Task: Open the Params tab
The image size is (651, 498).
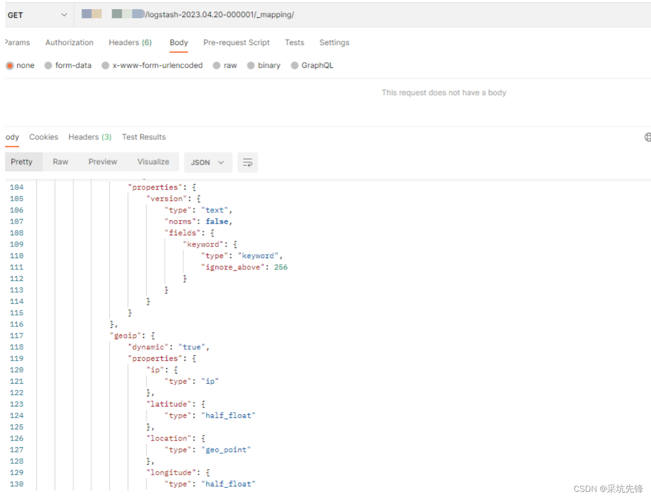Action: (17, 43)
